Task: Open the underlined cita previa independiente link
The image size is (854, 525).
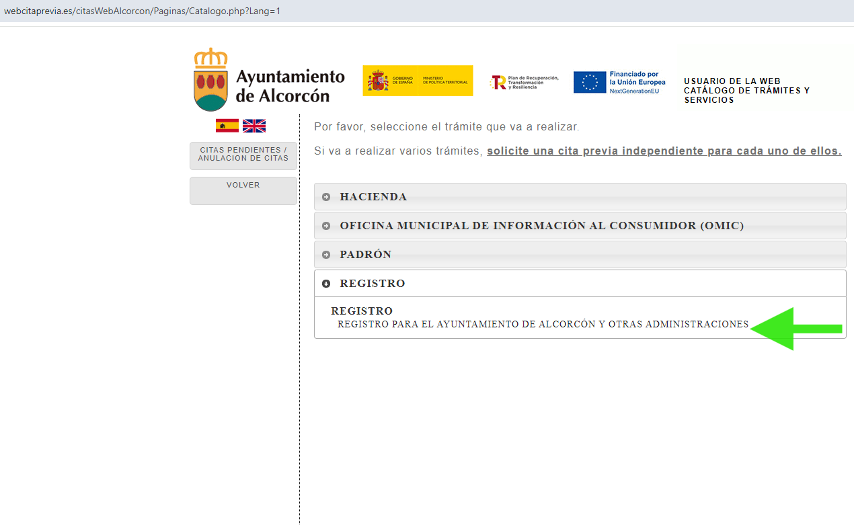Action: click(663, 151)
